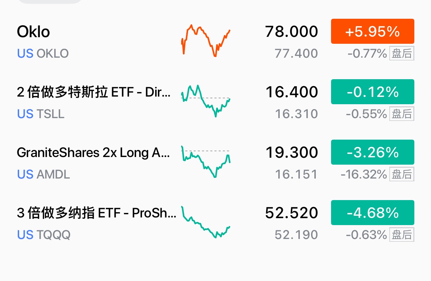Tap the TQQQ -4.68% change badge
Image resolution: width=431 pixels, height=281 pixels.
[x=372, y=213]
